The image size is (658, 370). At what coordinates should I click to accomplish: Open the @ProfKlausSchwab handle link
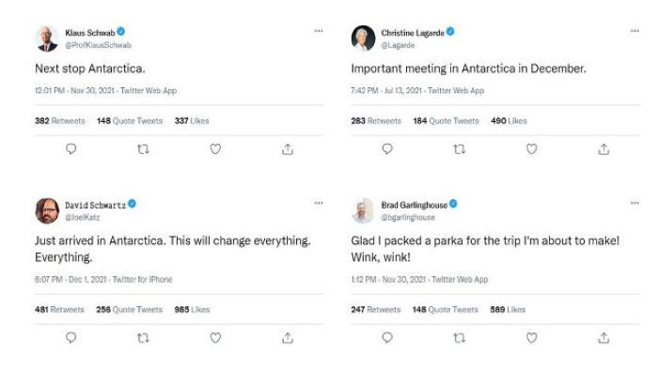tap(98, 45)
